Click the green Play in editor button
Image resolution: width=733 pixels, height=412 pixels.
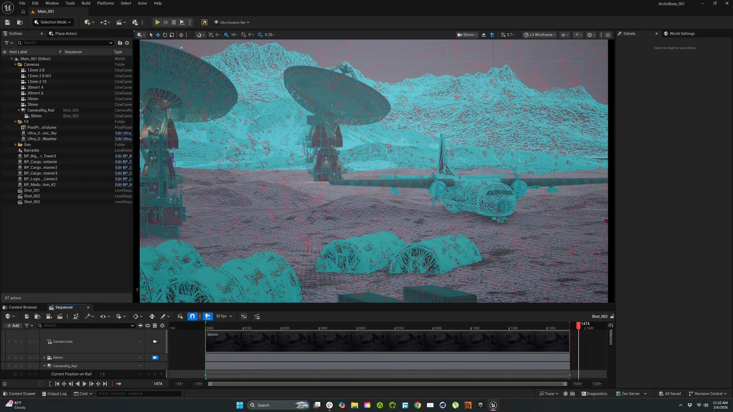point(157,22)
